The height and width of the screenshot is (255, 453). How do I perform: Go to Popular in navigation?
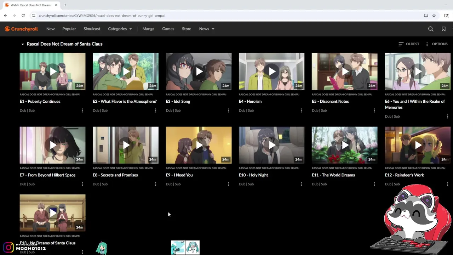[x=69, y=29]
